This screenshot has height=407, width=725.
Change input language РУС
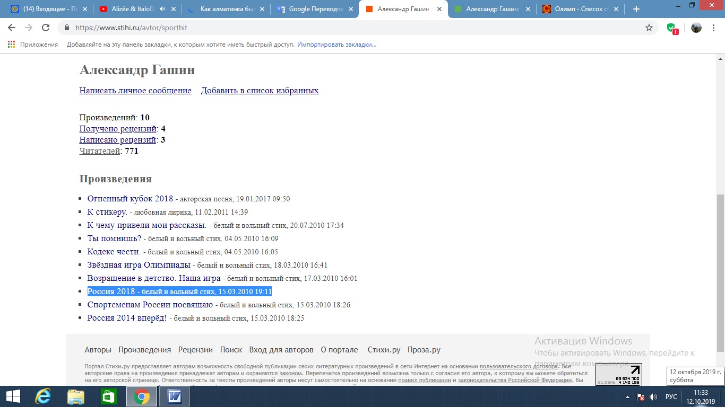tap(671, 396)
